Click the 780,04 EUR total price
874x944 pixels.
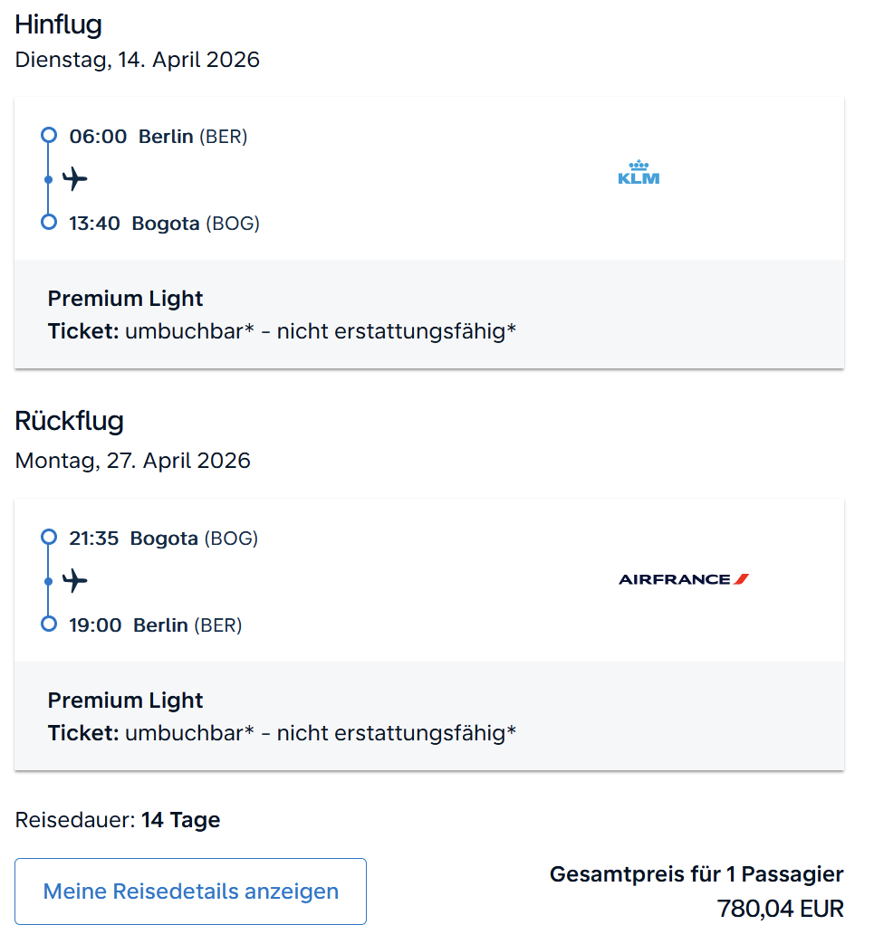point(780,908)
